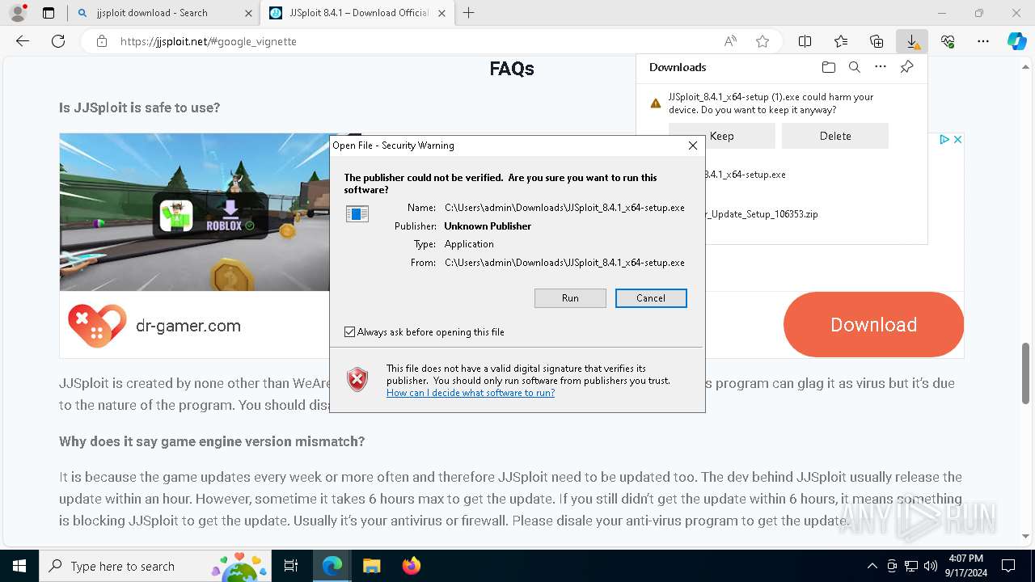This screenshot has height=582, width=1035.
Task: Open Browser essentials icon
Action: (x=948, y=41)
